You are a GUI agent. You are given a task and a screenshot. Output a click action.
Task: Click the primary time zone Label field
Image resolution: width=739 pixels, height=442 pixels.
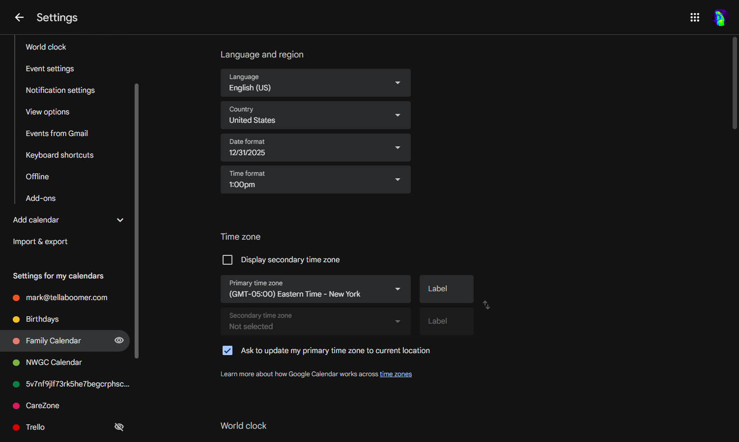(447, 289)
